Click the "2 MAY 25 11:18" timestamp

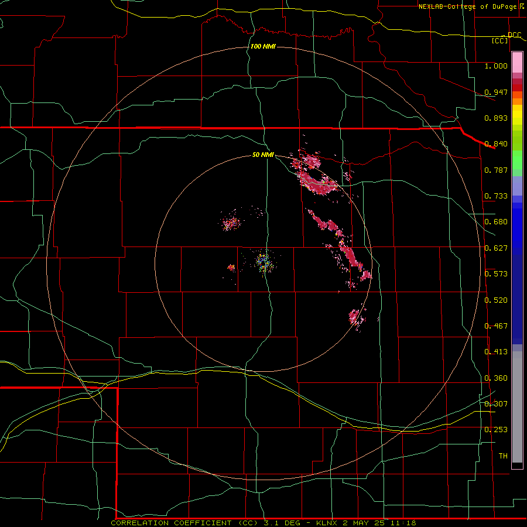click(379, 523)
